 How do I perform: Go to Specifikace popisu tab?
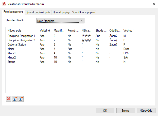click(84, 12)
